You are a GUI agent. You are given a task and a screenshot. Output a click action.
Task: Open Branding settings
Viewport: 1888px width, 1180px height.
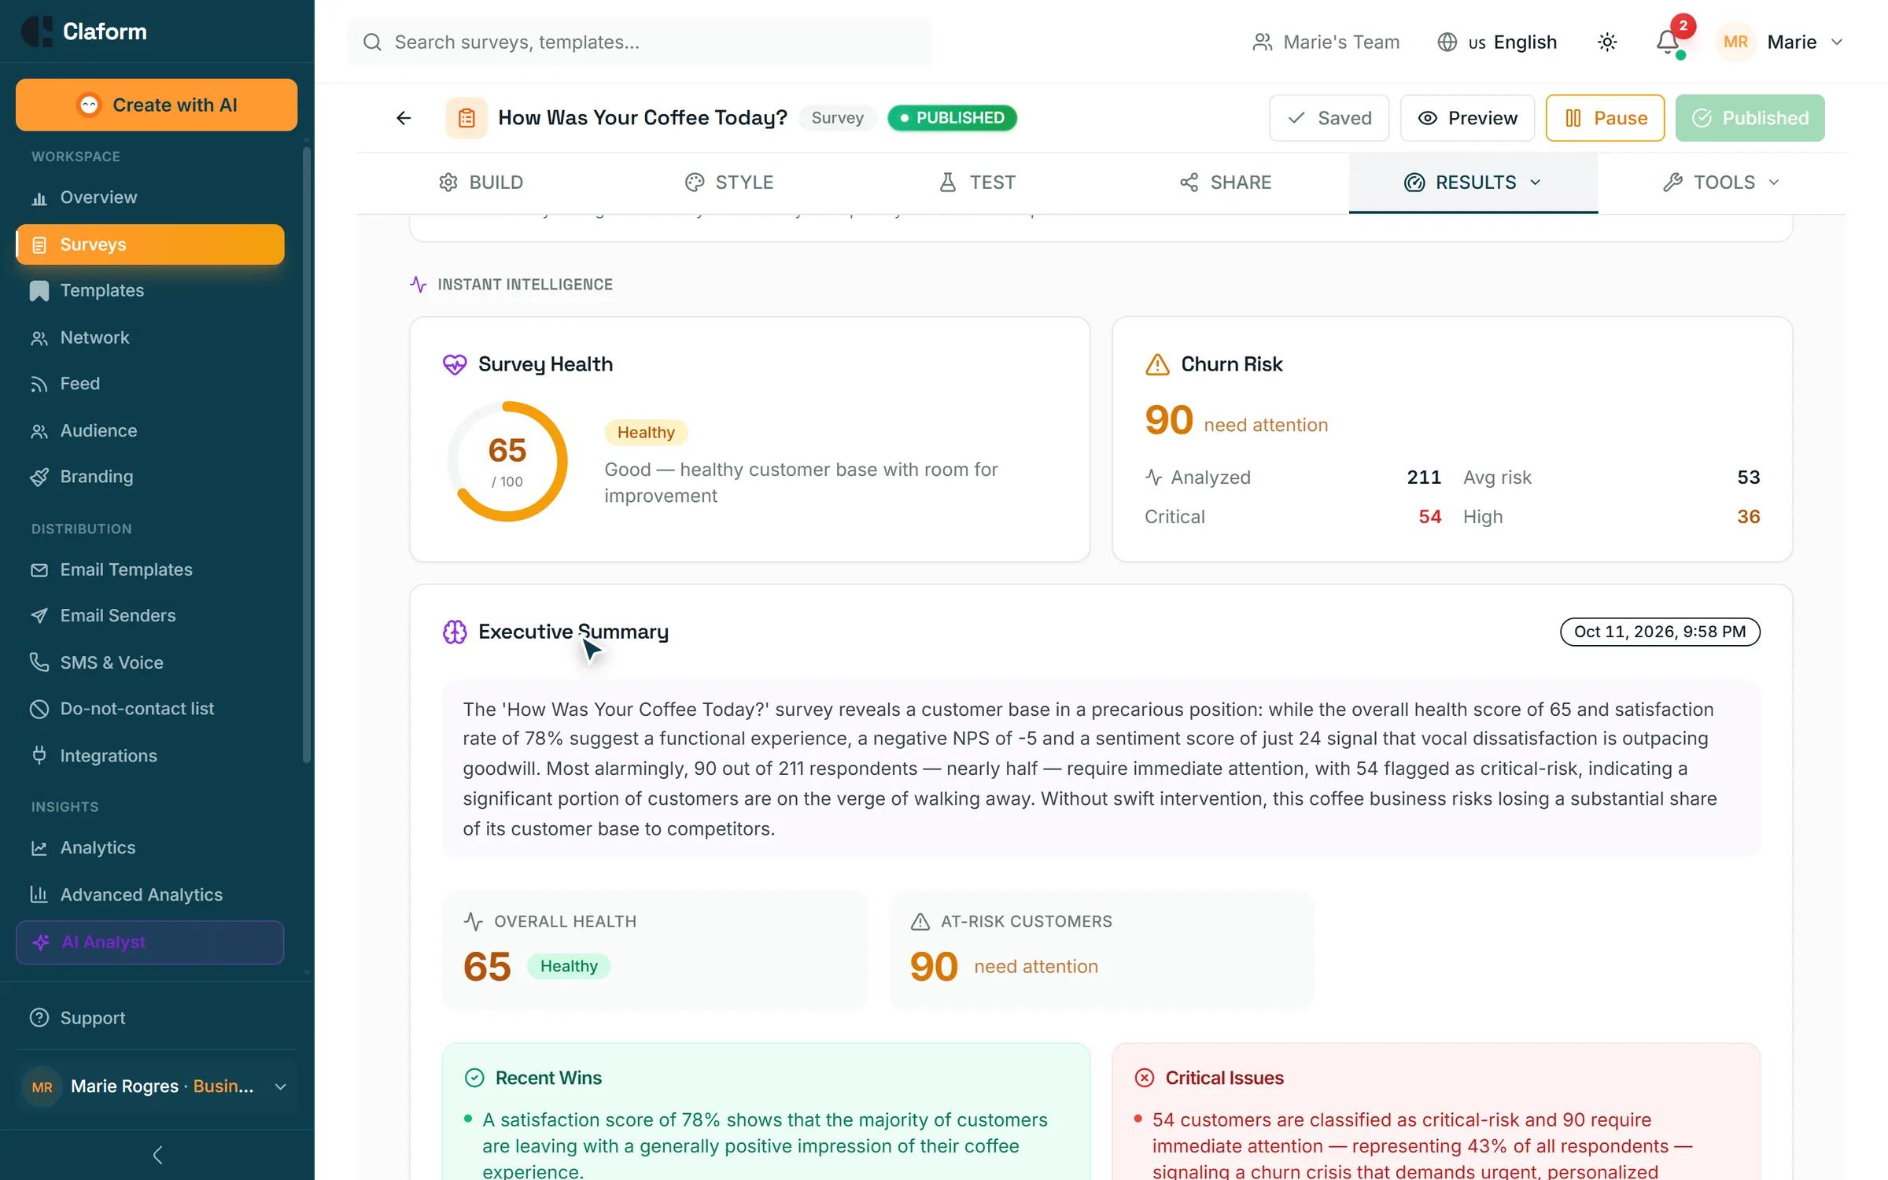(x=149, y=477)
